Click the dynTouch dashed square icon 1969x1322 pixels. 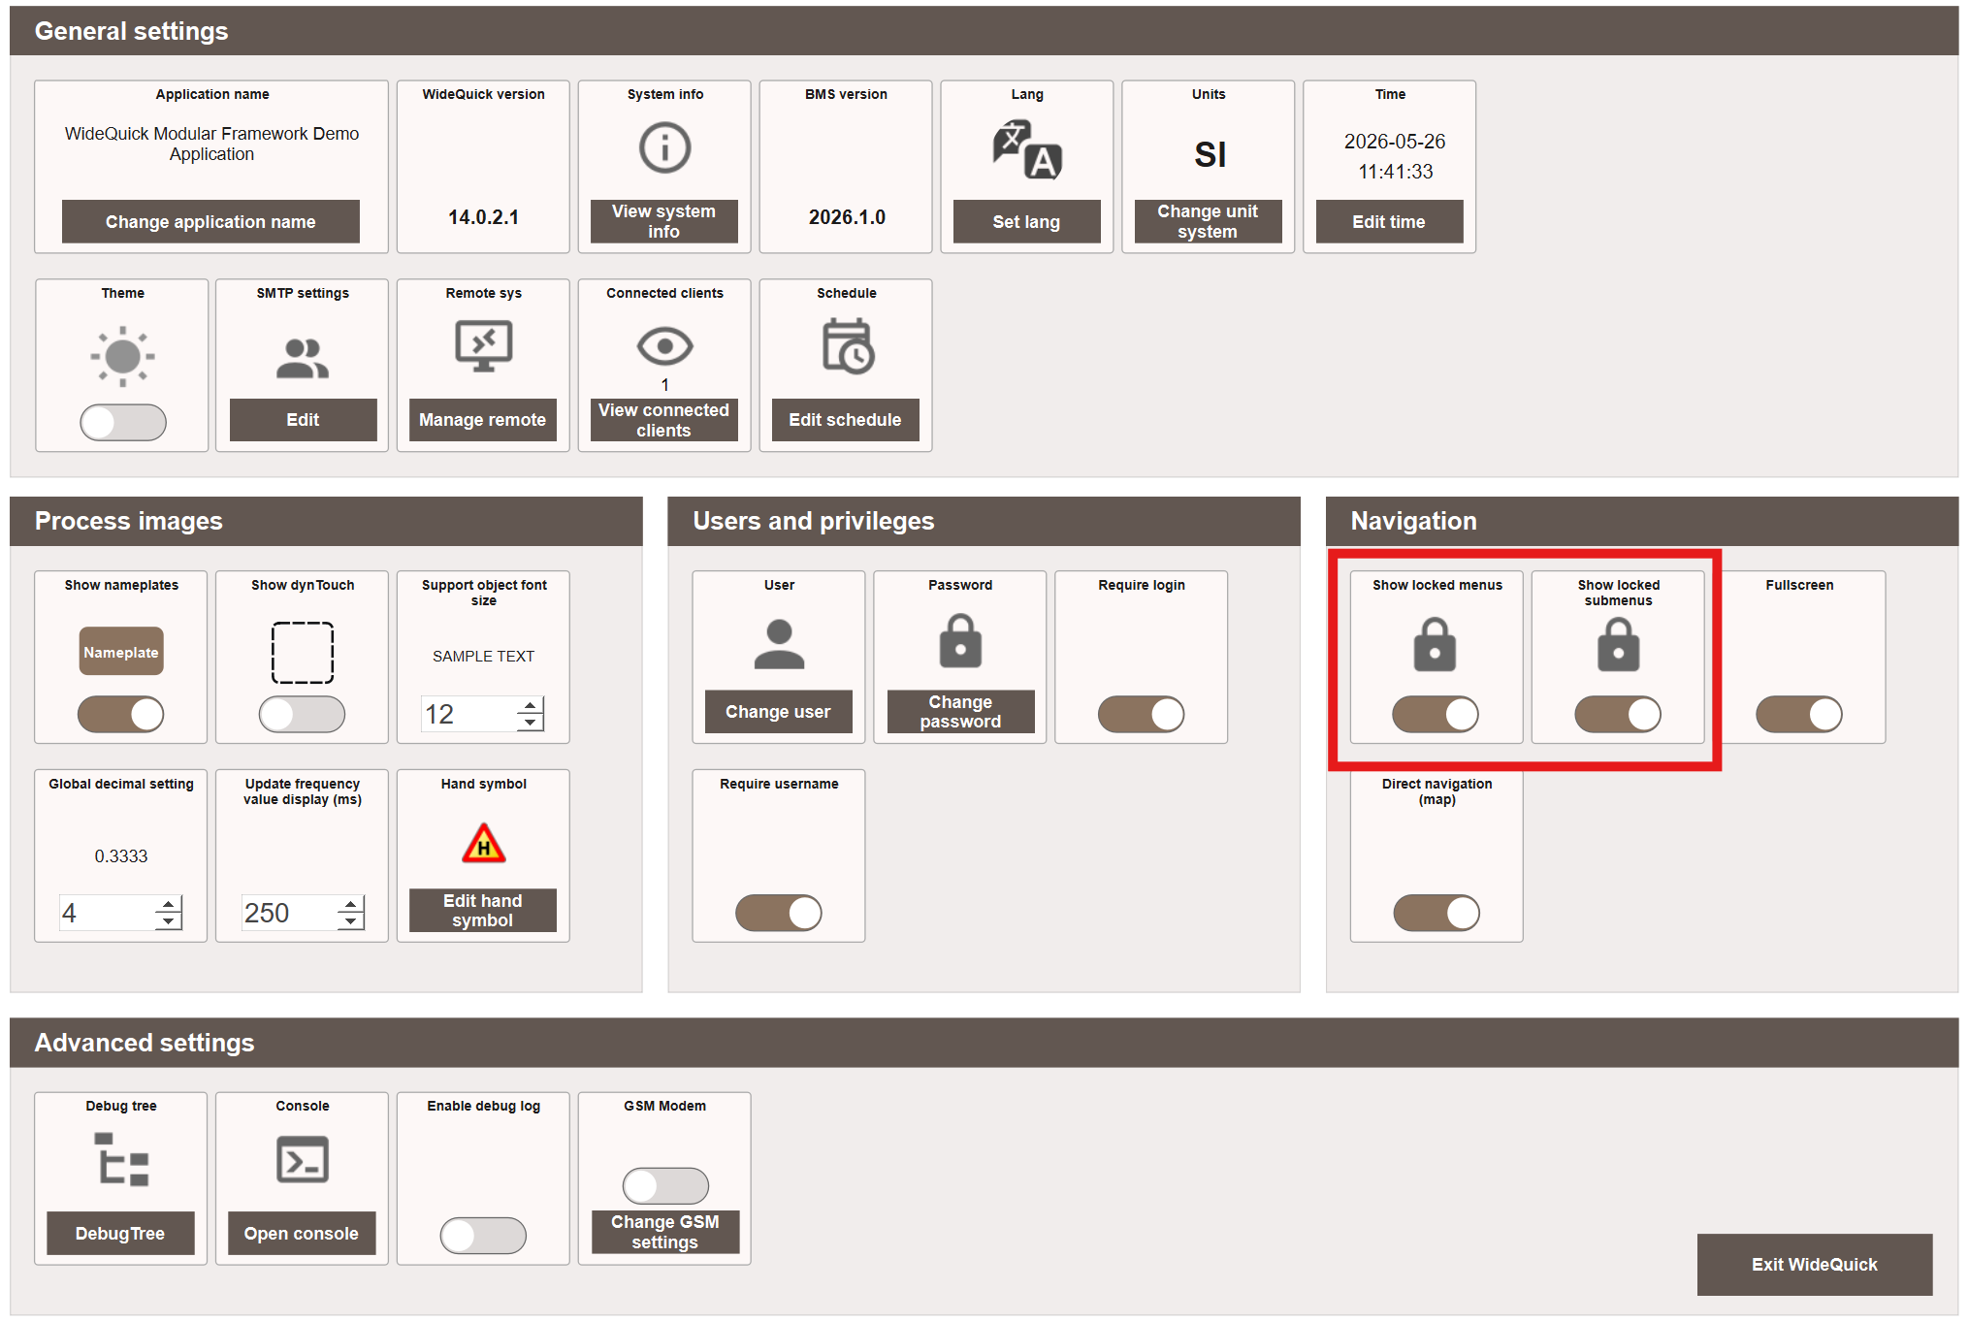click(303, 653)
